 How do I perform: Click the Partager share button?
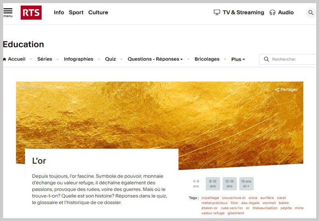point(286,89)
